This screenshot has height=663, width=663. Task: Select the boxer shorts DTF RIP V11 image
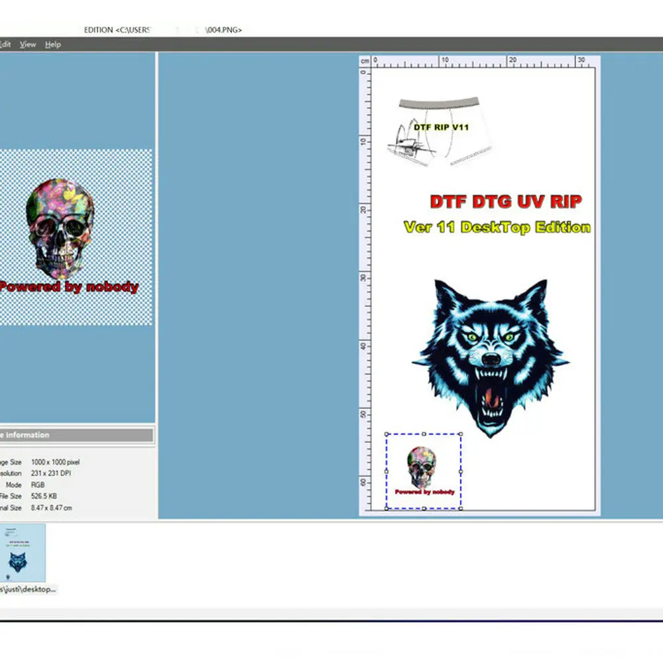[440, 131]
